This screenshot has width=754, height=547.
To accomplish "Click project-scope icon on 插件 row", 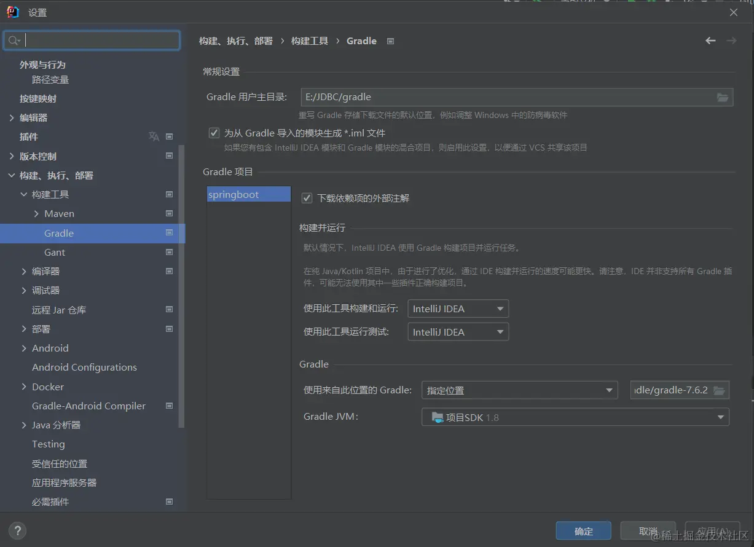I will (x=170, y=136).
